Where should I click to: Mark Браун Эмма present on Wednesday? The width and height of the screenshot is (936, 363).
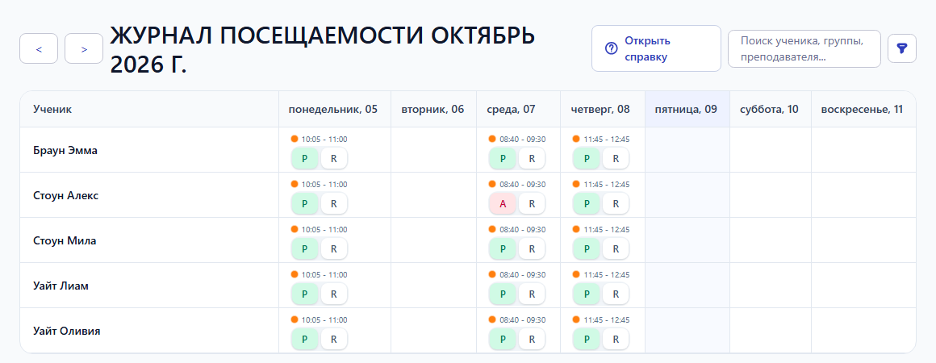(503, 159)
